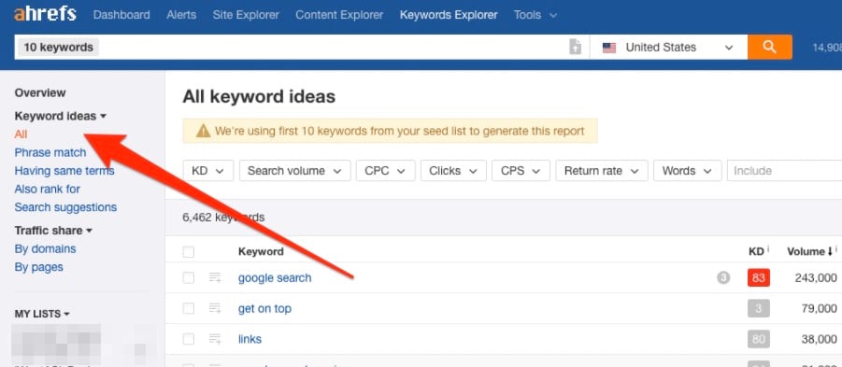The width and height of the screenshot is (842, 367).
Task: Click the Keyword column header
Action: coord(261,251)
